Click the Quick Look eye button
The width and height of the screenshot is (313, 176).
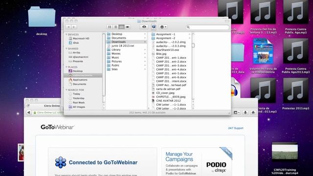(x=144, y=27)
